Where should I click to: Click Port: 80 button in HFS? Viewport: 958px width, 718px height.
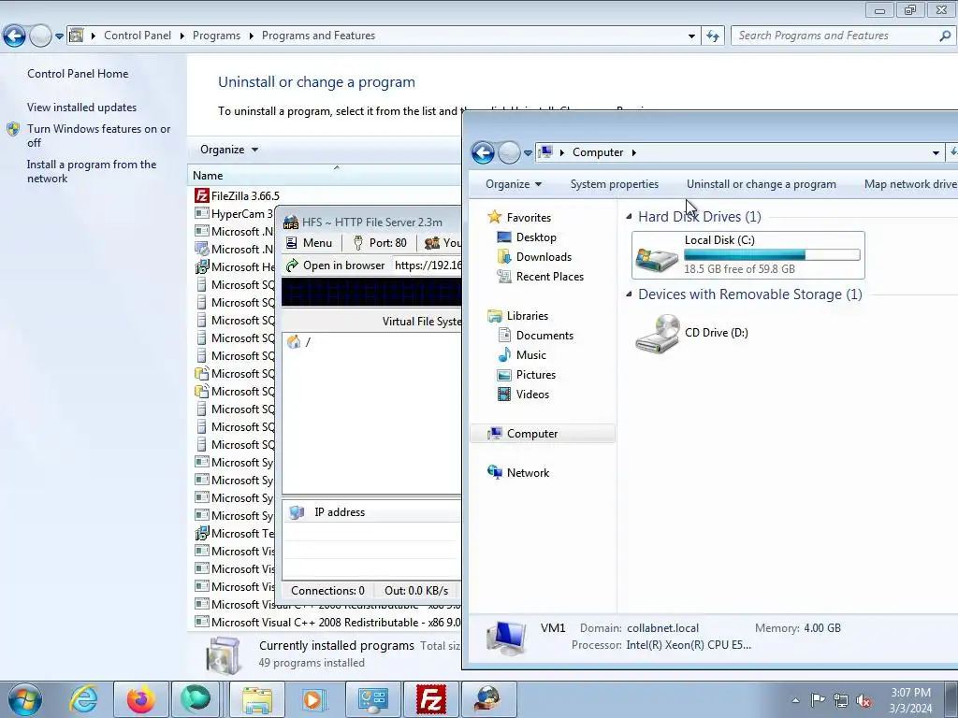pos(380,243)
